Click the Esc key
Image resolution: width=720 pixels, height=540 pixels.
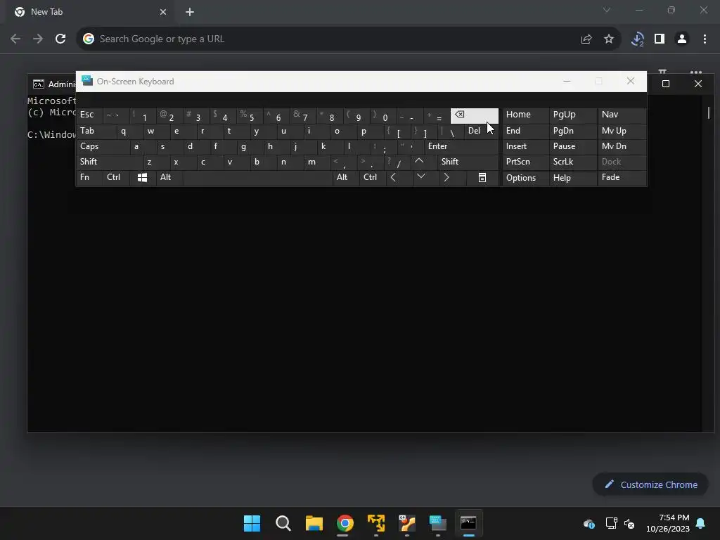89,116
